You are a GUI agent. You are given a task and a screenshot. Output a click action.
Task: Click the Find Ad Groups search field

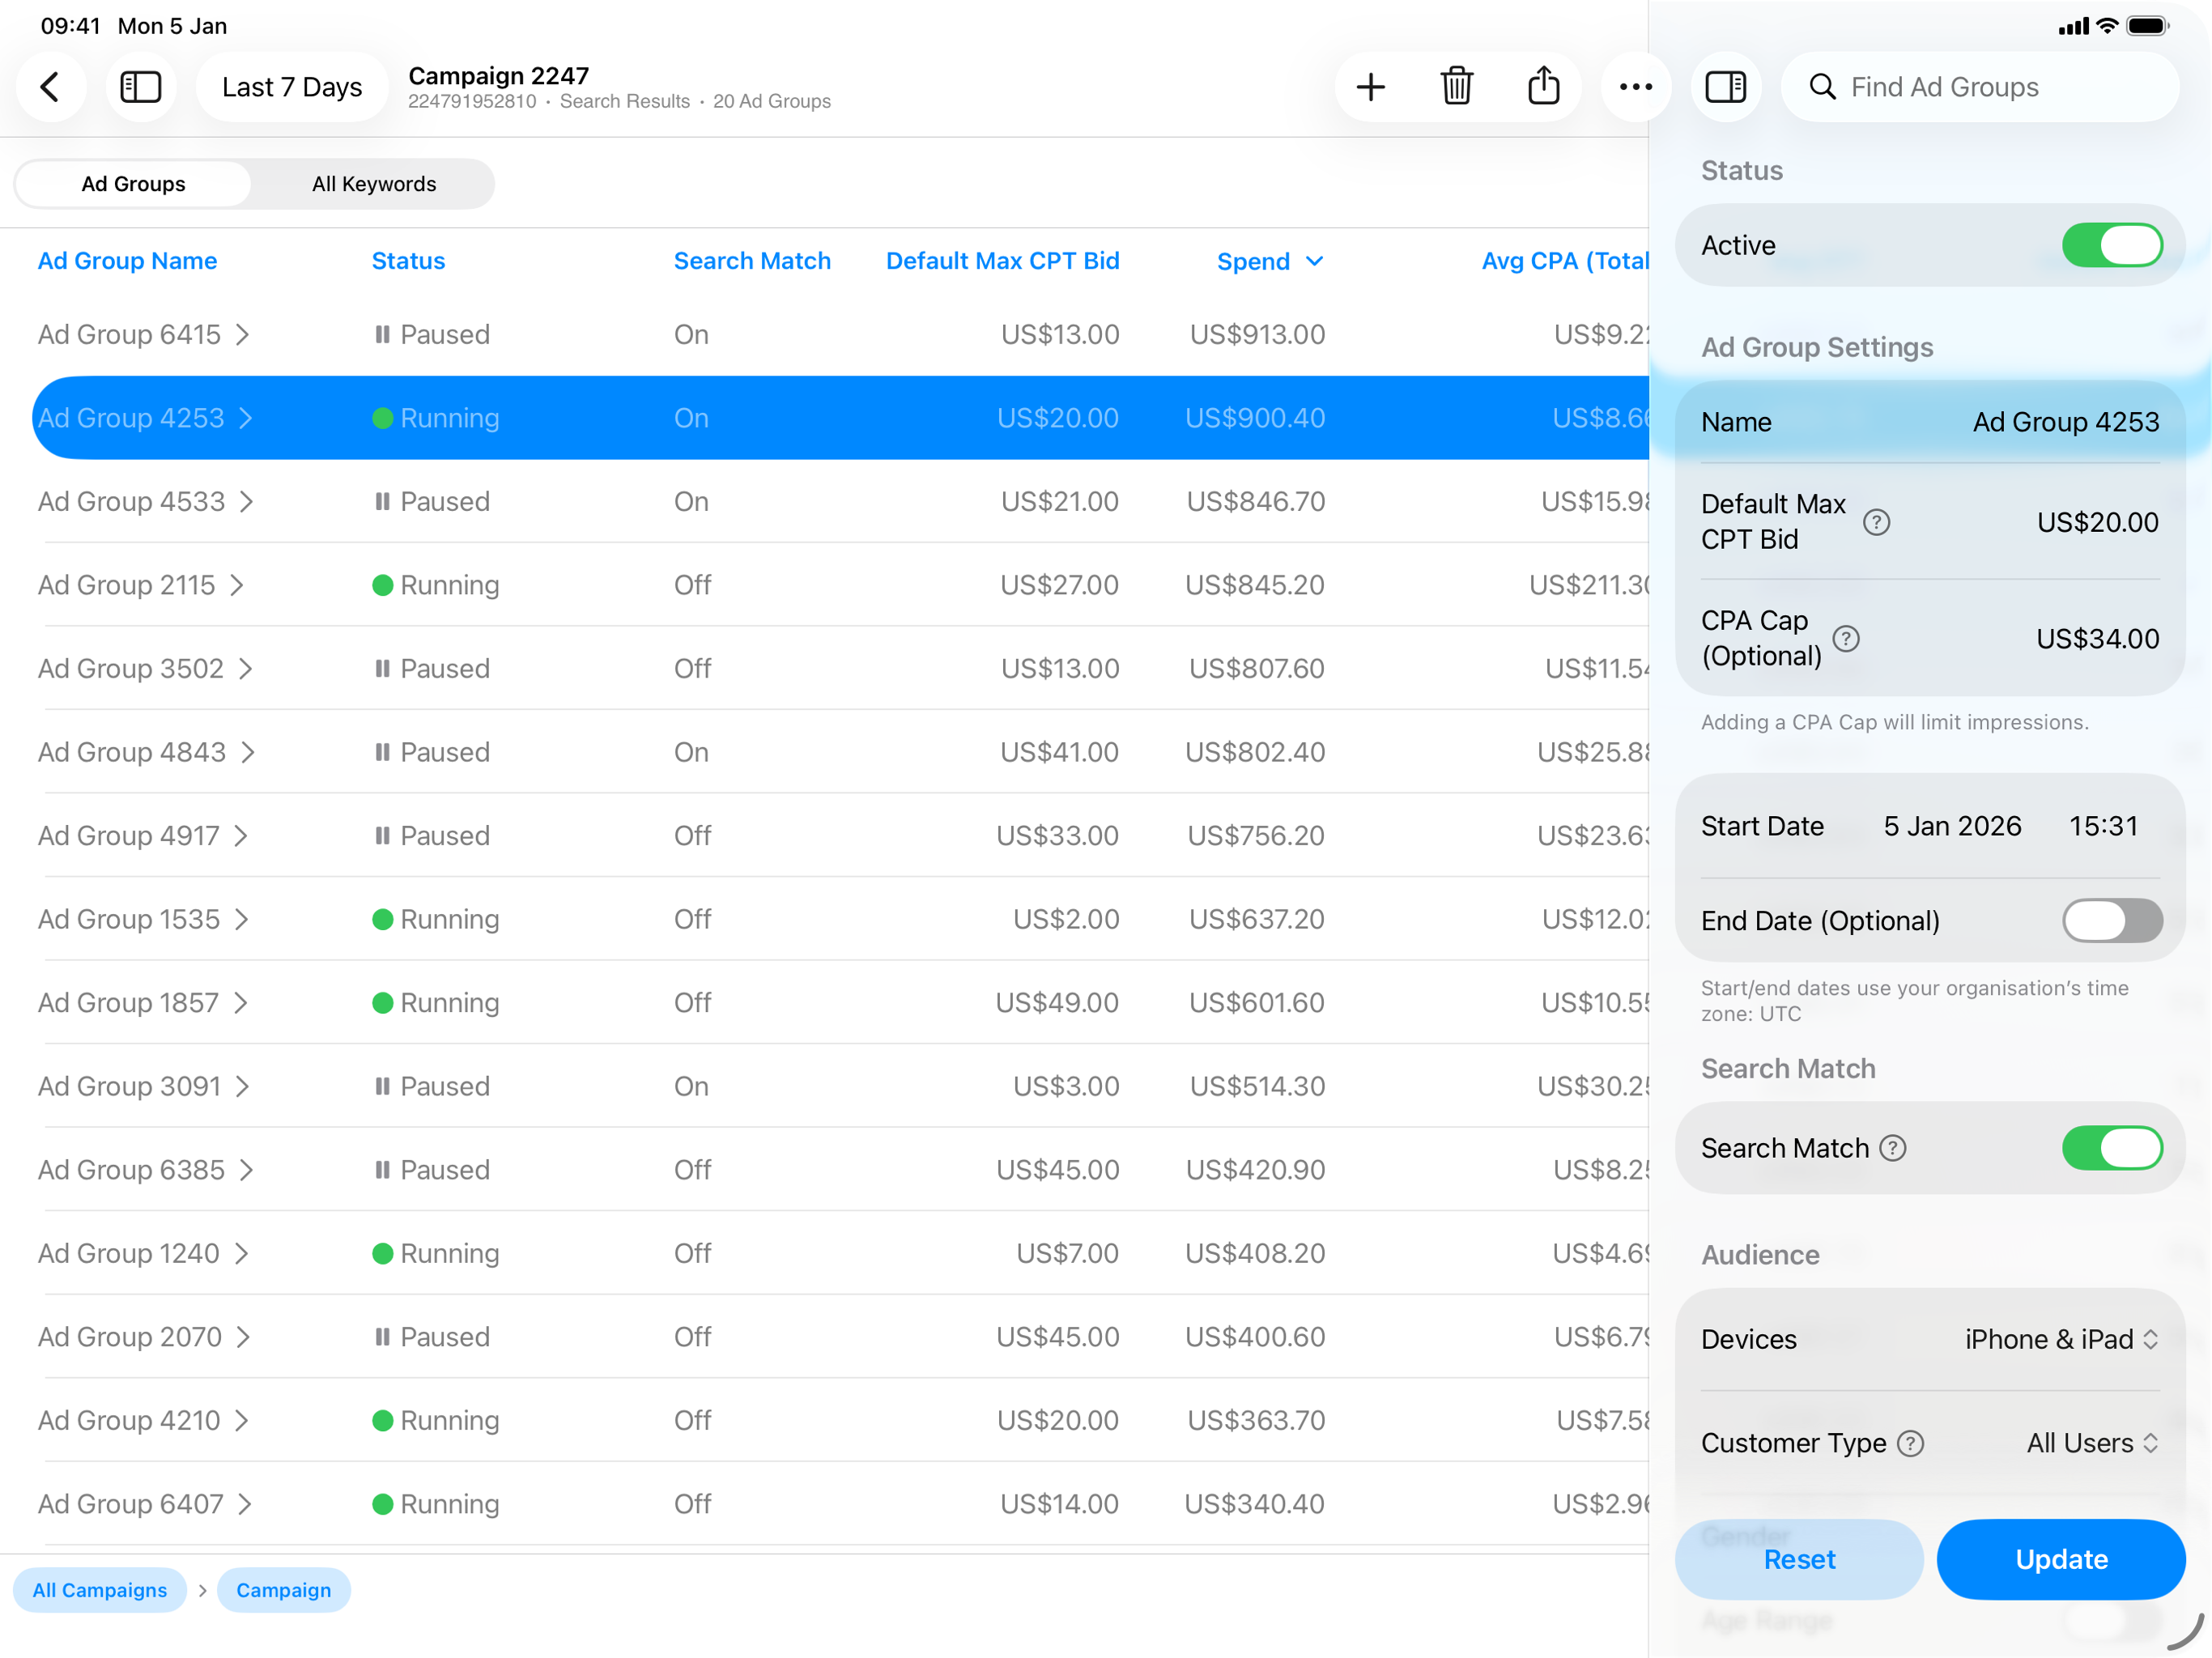point(1980,87)
